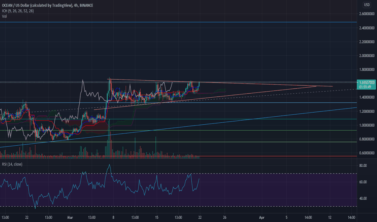Click the 8 date label on time axis
The image size is (377, 222).
(113, 218)
